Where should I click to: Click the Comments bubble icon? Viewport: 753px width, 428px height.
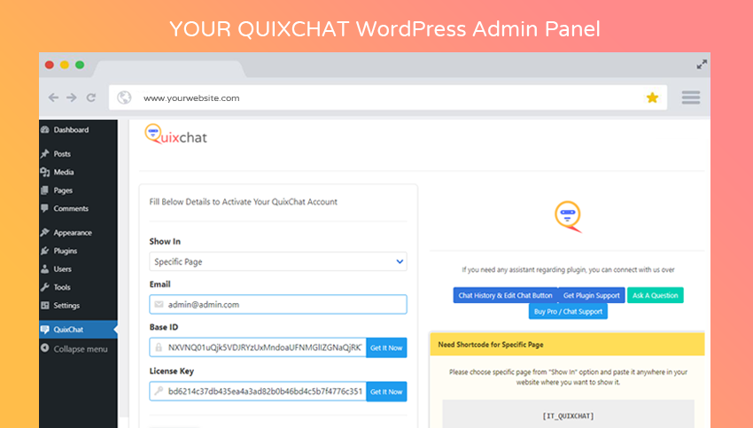tap(44, 208)
